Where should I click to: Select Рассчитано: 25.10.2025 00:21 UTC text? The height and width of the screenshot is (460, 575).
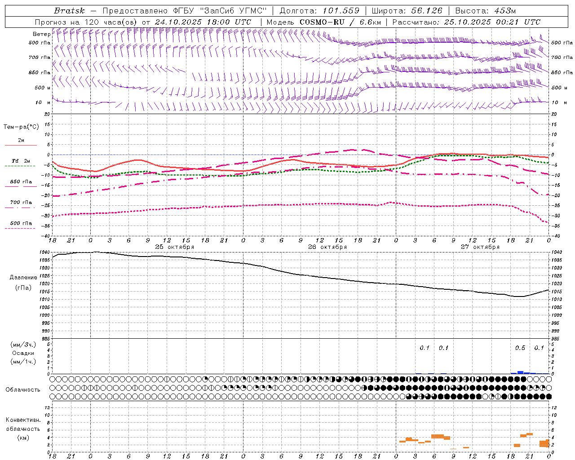[x=466, y=22]
